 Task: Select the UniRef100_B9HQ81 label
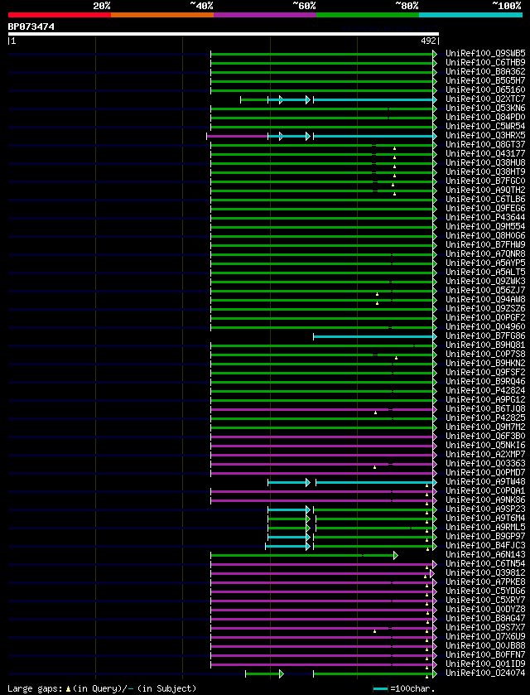coord(485,345)
